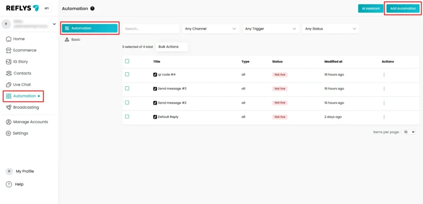Click '18 hours ago' modified time
This screenshot has width=423, height=204.
[x=334, y=75]
